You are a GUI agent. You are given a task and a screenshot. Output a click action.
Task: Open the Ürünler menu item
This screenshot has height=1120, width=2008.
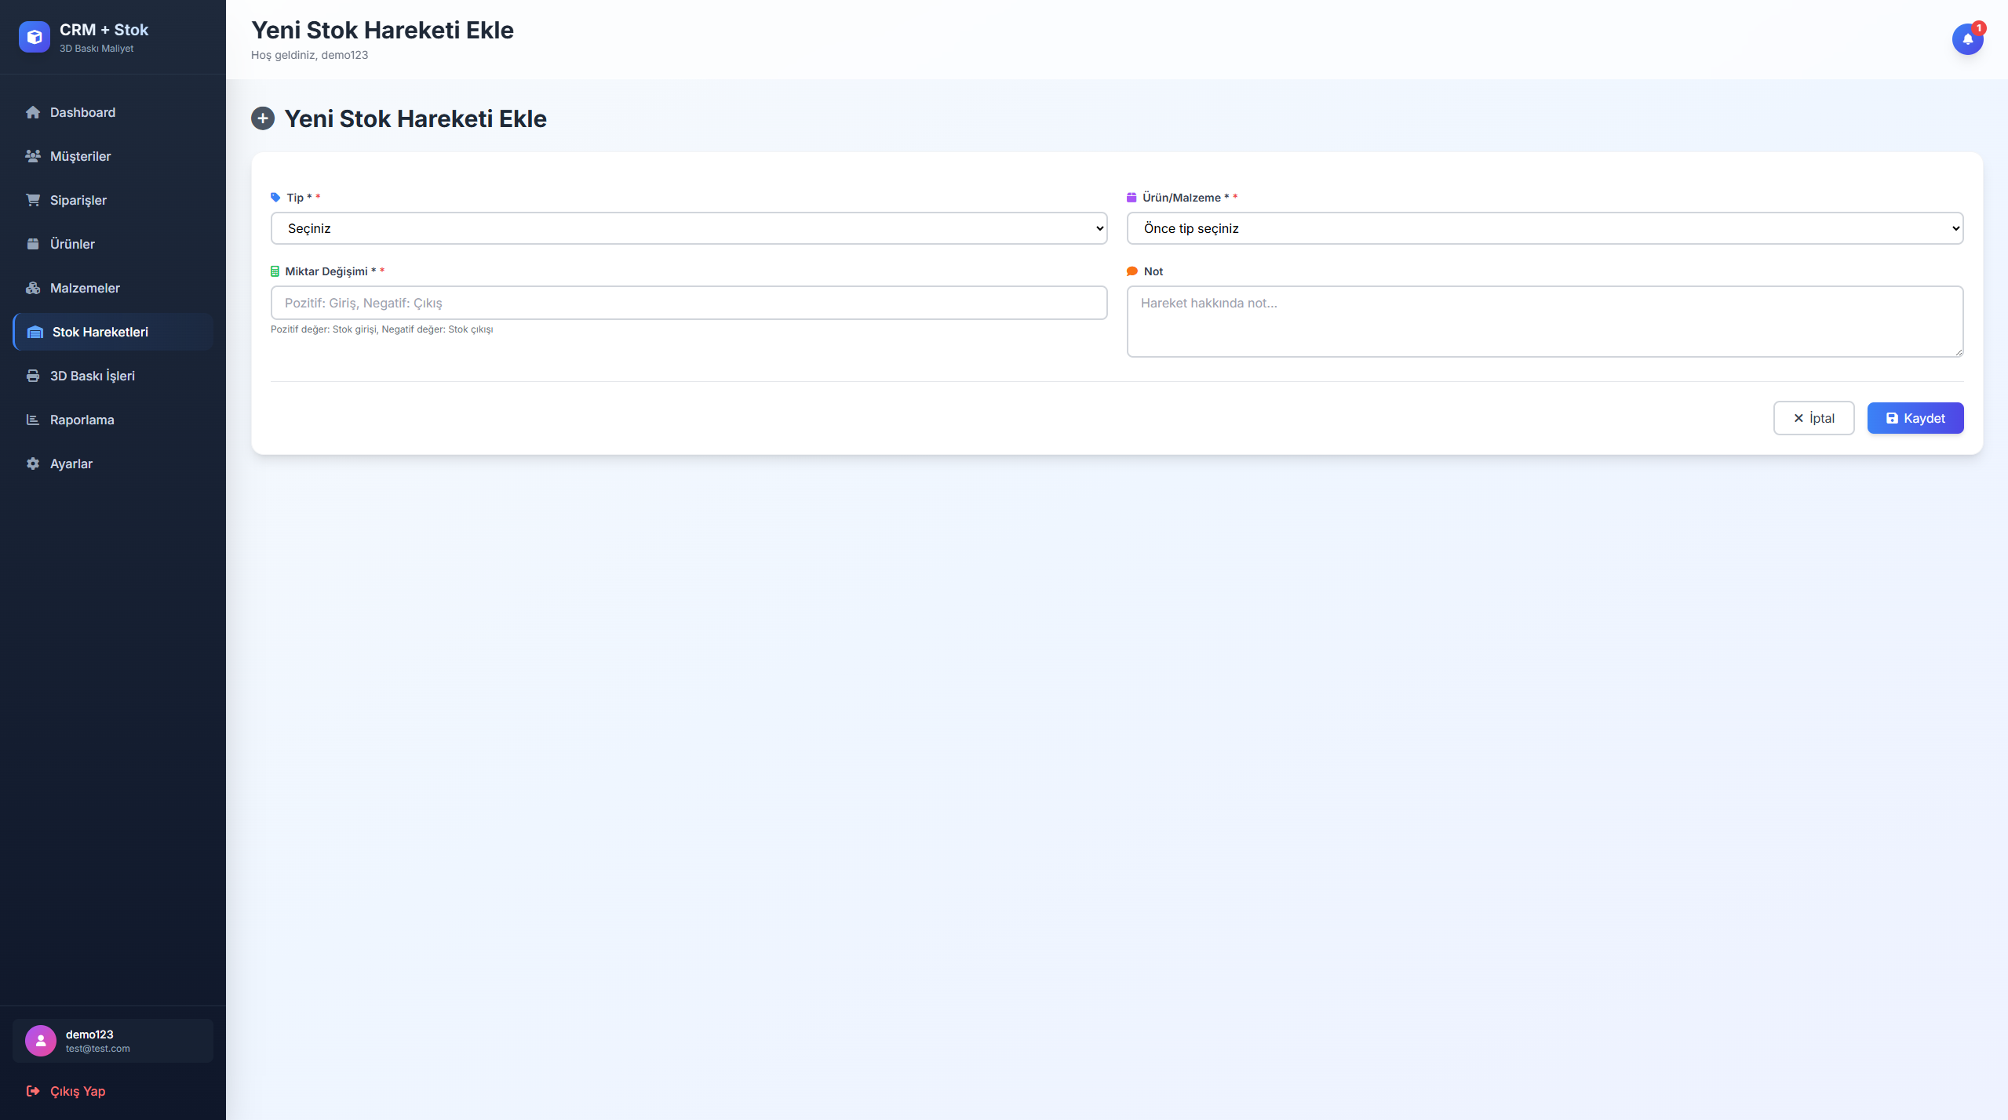pos(72,244)
